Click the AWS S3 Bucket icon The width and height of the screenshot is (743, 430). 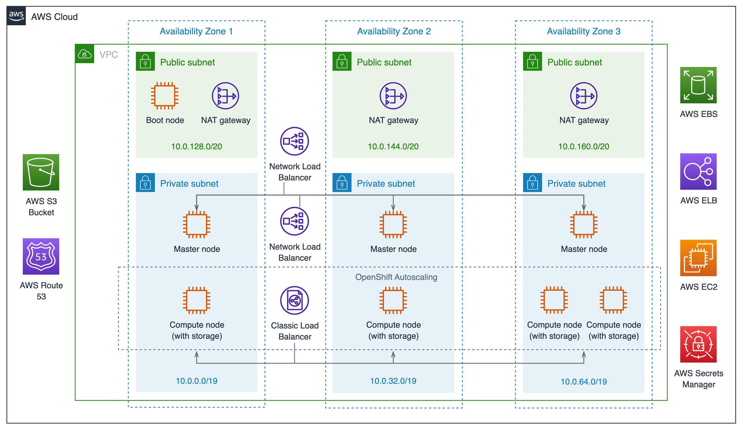click(41, 172)
